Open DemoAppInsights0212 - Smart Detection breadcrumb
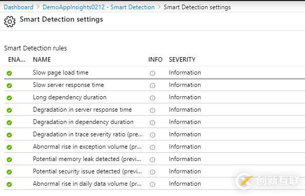This screenshot has height=196, width=305. click(x=98, y=7)
